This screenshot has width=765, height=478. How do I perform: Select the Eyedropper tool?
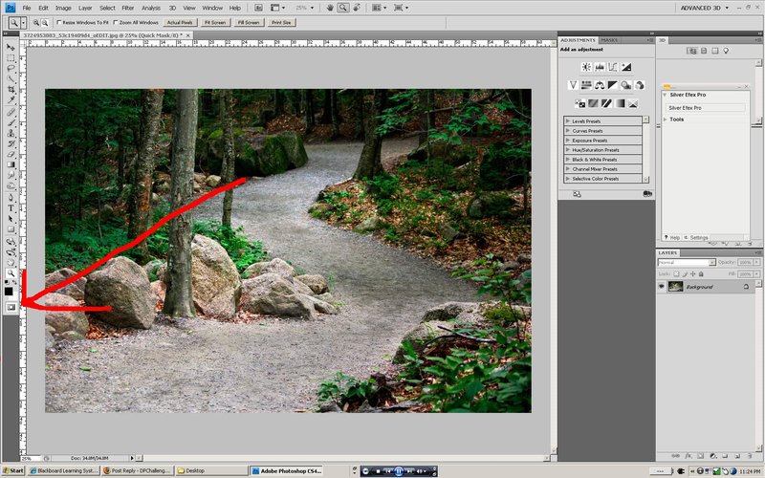tap(11, 100)
